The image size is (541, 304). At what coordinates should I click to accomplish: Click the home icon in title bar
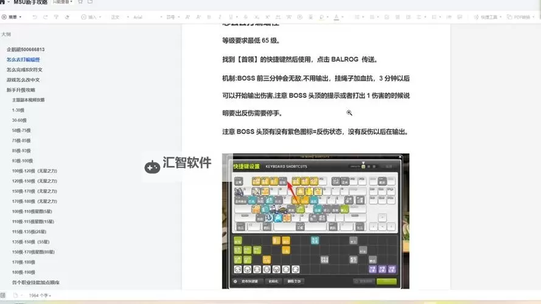click(2, 2)
